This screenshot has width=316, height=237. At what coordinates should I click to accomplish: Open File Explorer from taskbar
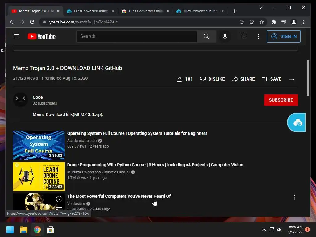pyautogui.click(x=23, y=230)
